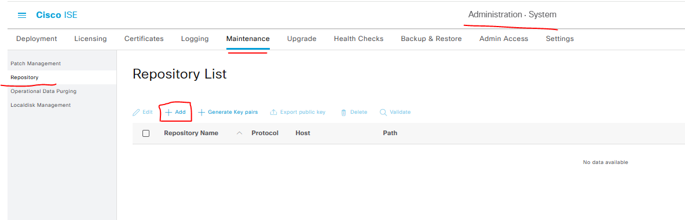This screenshot has height=220, width=685.
Task: Sort by Repository Name column
Action: [x=191, y=133]
